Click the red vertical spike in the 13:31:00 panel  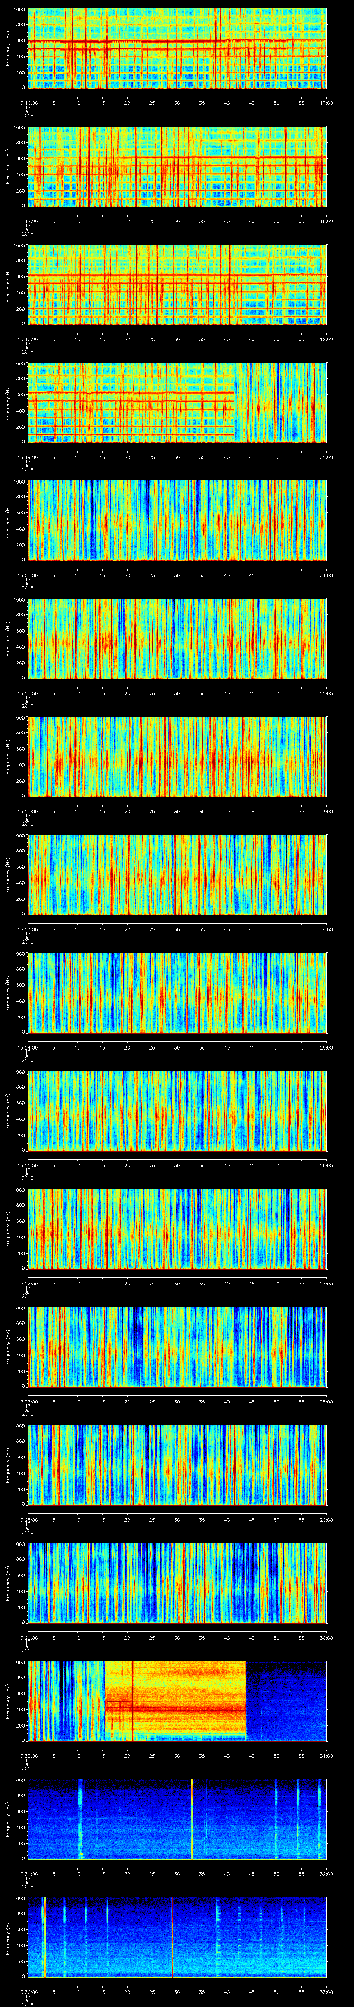[192, 1819]
